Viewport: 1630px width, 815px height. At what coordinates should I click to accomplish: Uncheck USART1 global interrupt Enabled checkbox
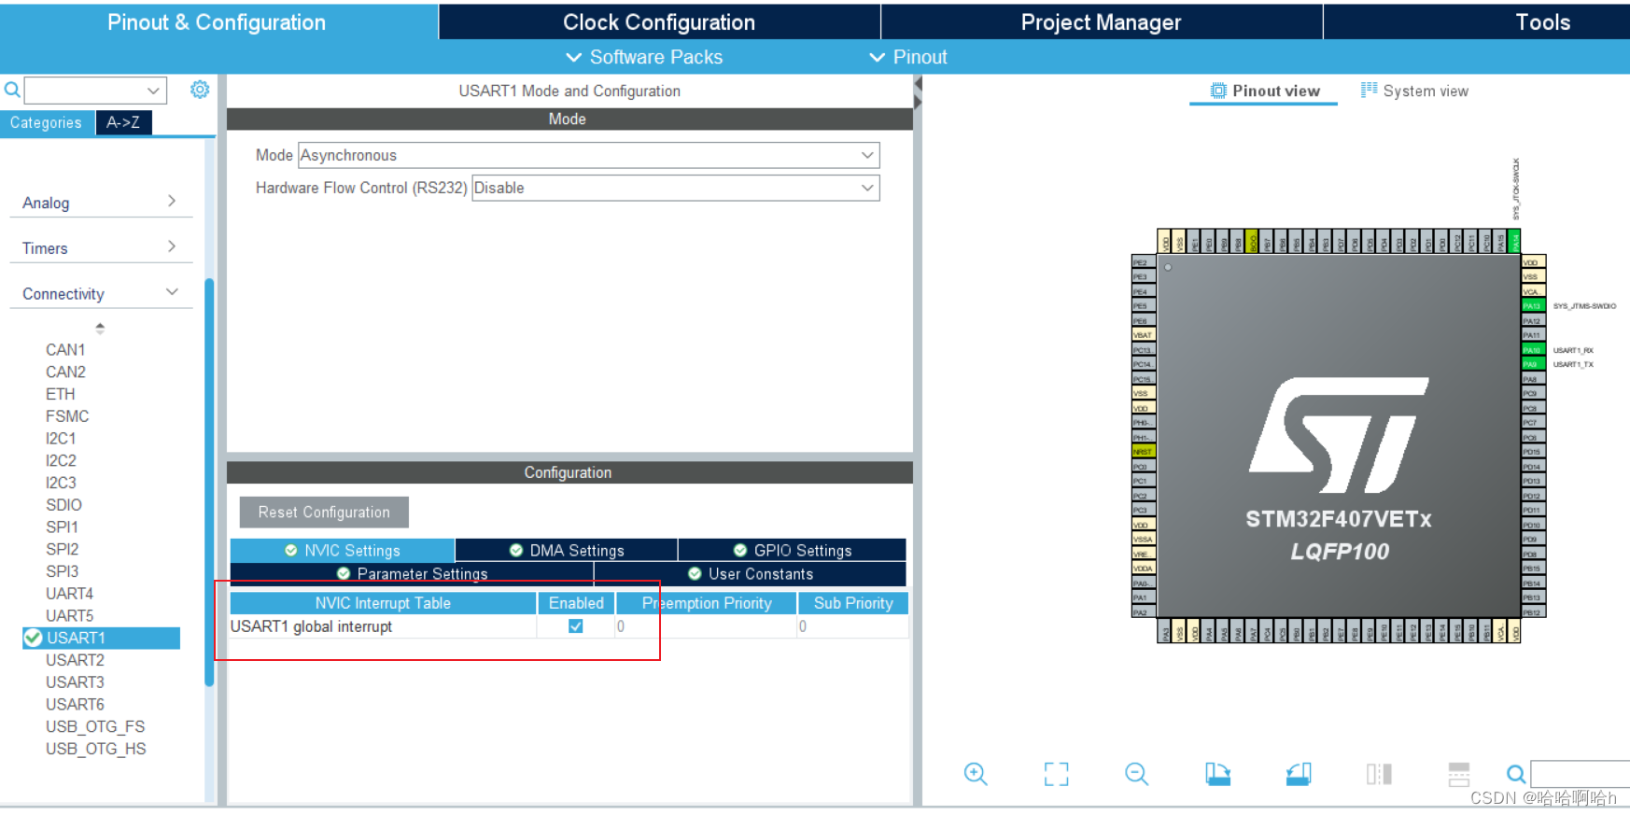(x=576, y=626)
